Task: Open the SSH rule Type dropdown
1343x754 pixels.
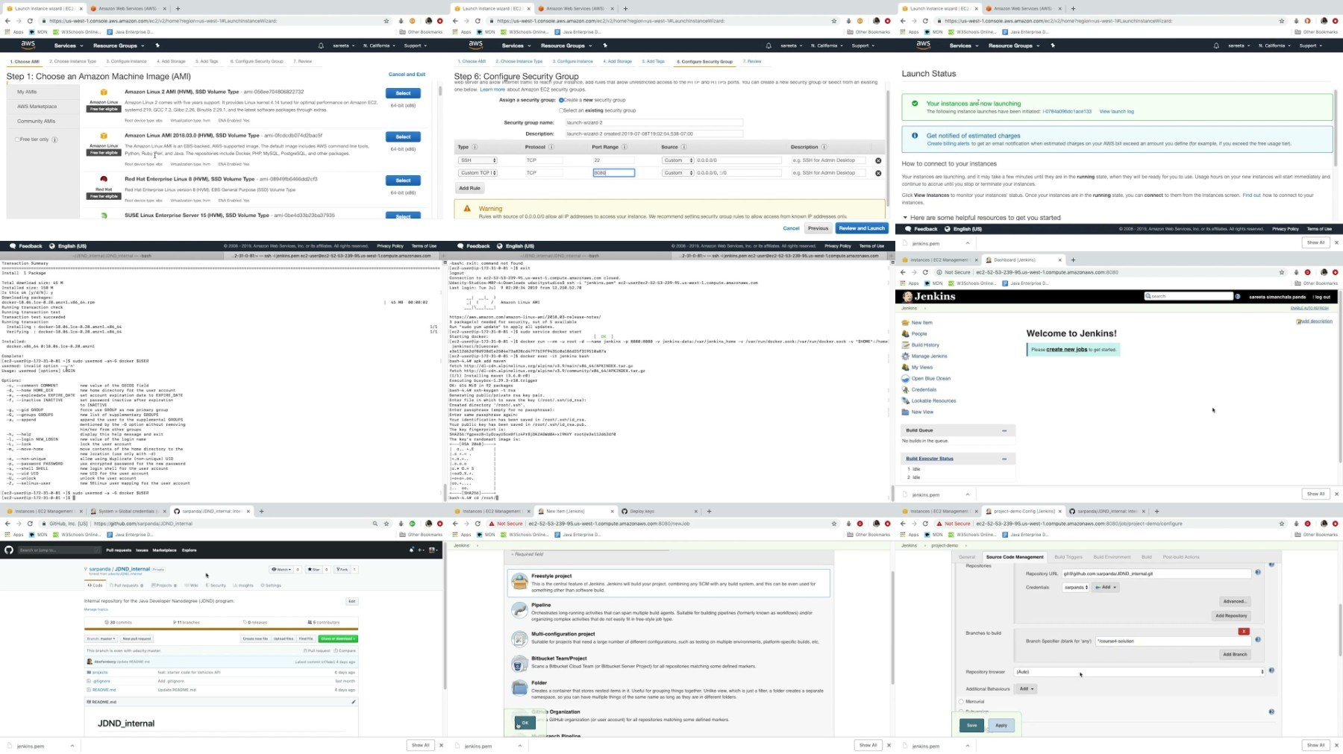Action: click(x=478, y=160)
